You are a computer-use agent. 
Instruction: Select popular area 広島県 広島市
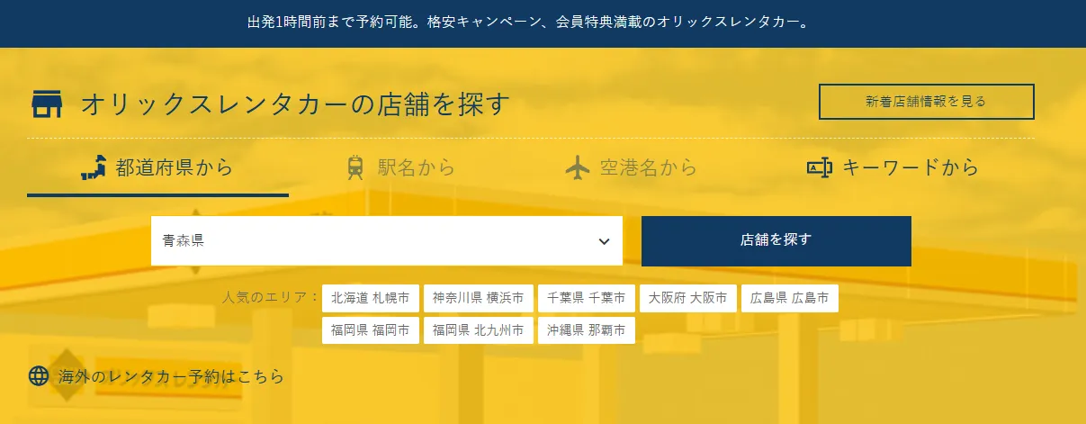pos(790,298)
